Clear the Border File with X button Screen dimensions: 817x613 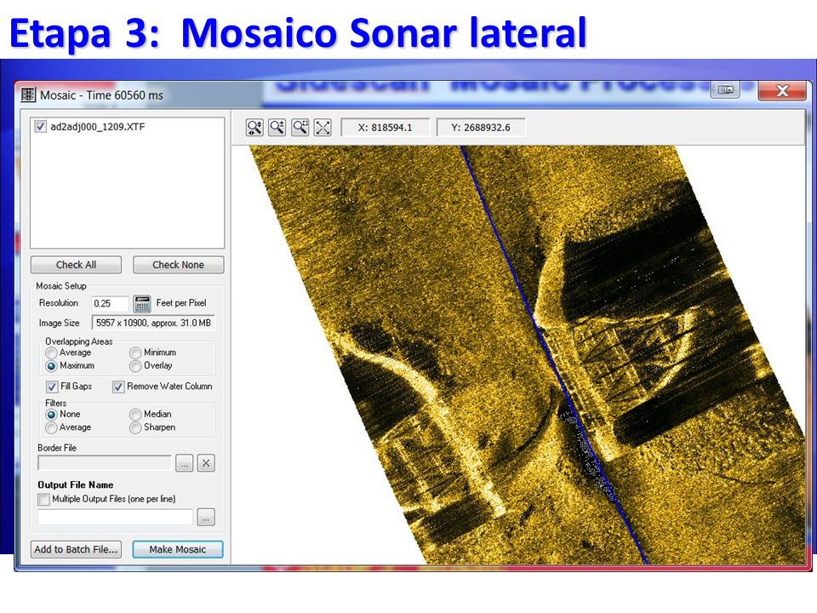pyautogui.click(x=206, y=463)
